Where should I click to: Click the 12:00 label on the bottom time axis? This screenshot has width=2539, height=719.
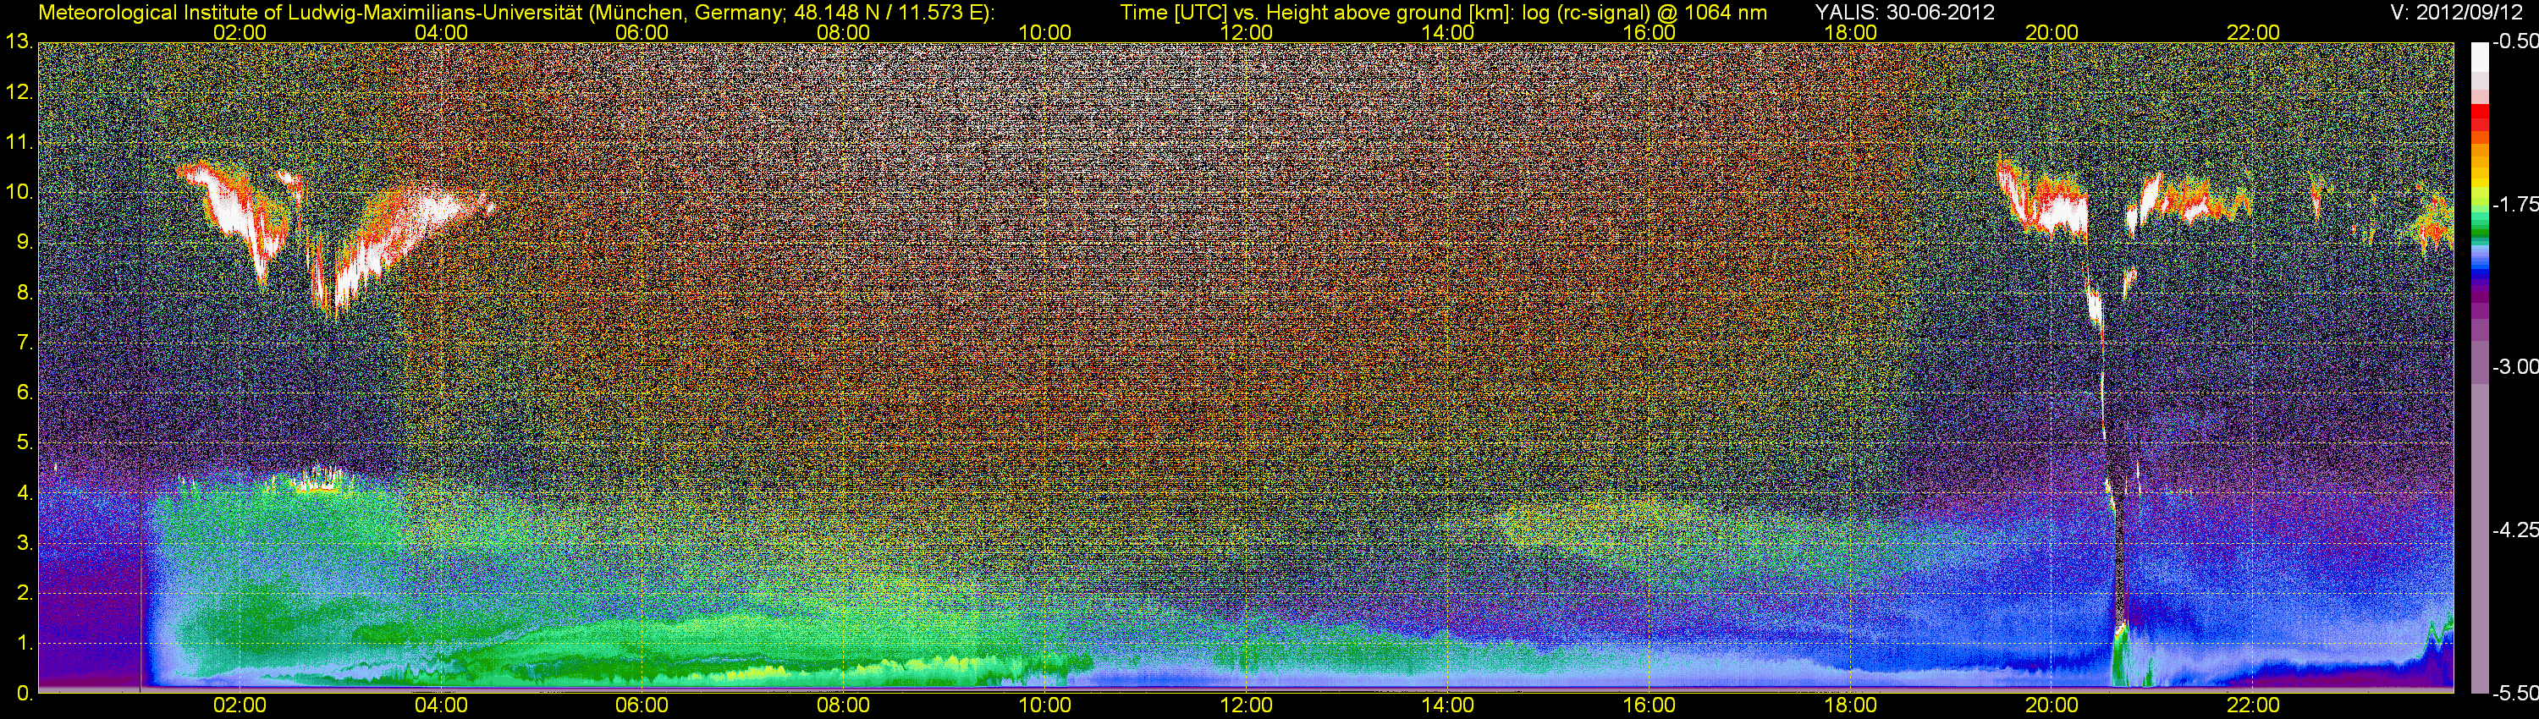pos(1246,705)
